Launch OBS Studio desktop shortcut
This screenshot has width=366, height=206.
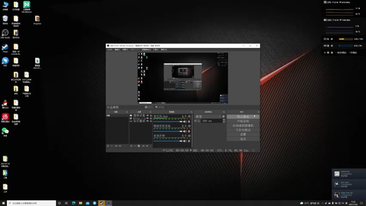5,34
